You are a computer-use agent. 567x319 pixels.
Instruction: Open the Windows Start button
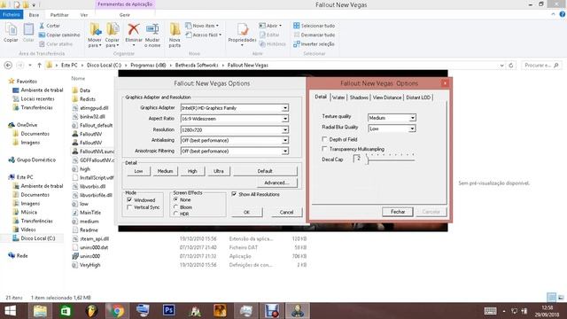[10, 311]
